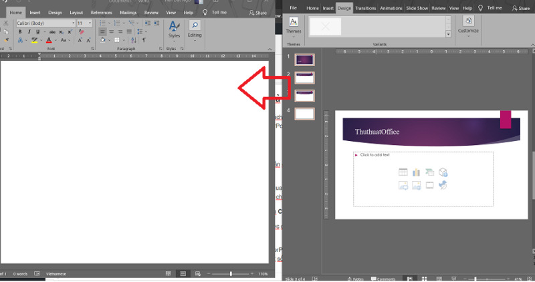Toggle Bold formatting in Word
The width and height of the screenshot is (535, 282).
point(20,31)
